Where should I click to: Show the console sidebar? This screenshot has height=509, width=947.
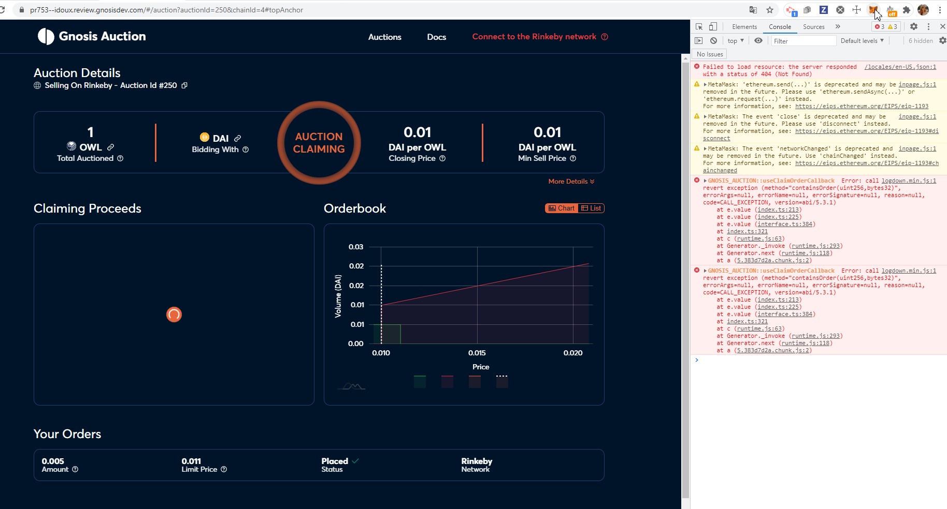698,40
